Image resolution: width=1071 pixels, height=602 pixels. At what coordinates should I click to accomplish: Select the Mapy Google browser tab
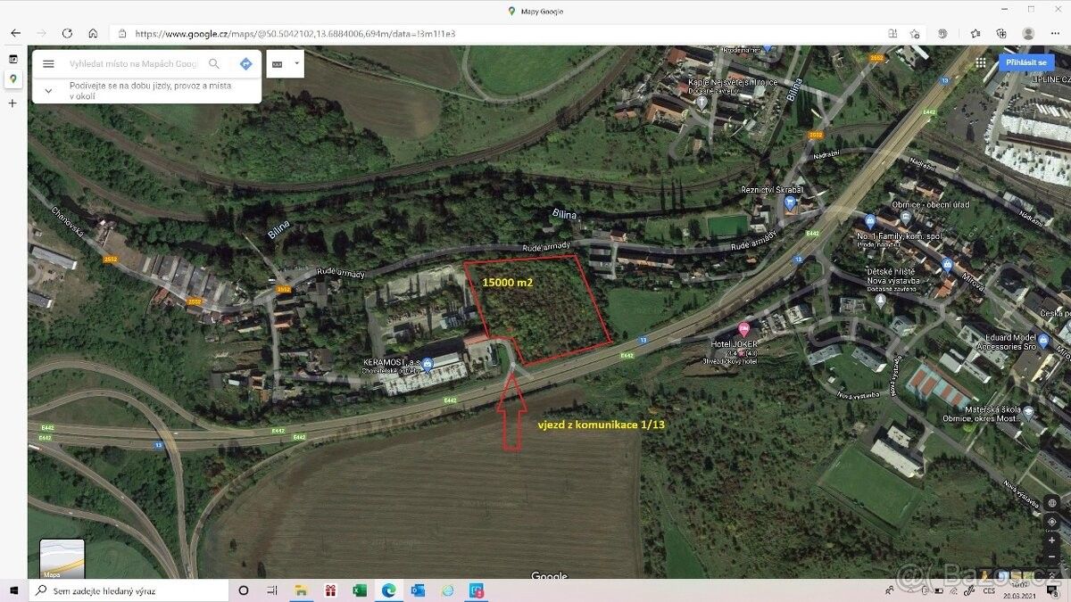(12, 78)
